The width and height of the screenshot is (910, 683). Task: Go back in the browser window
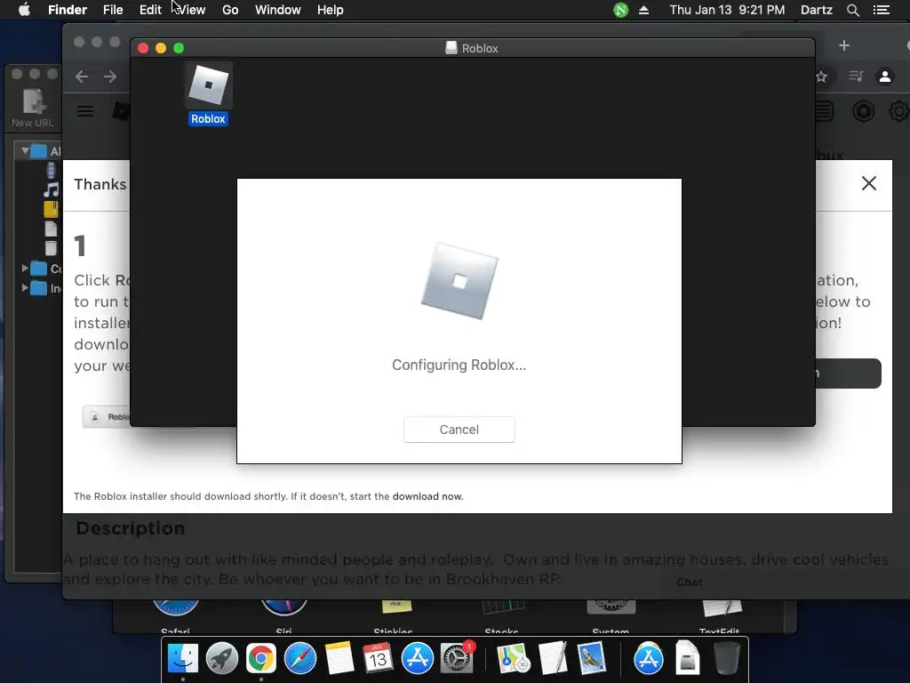click(x=82, y=76)
